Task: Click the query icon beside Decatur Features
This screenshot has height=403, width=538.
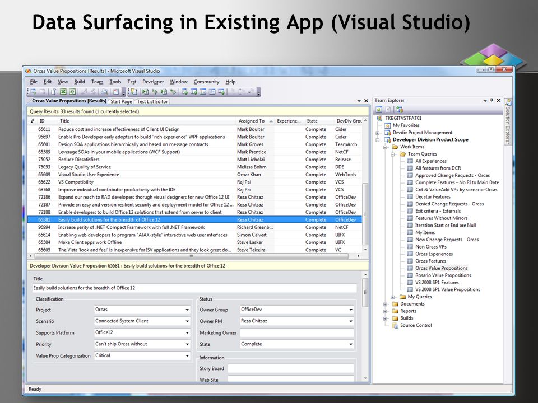Action: [x=410, y=196]
